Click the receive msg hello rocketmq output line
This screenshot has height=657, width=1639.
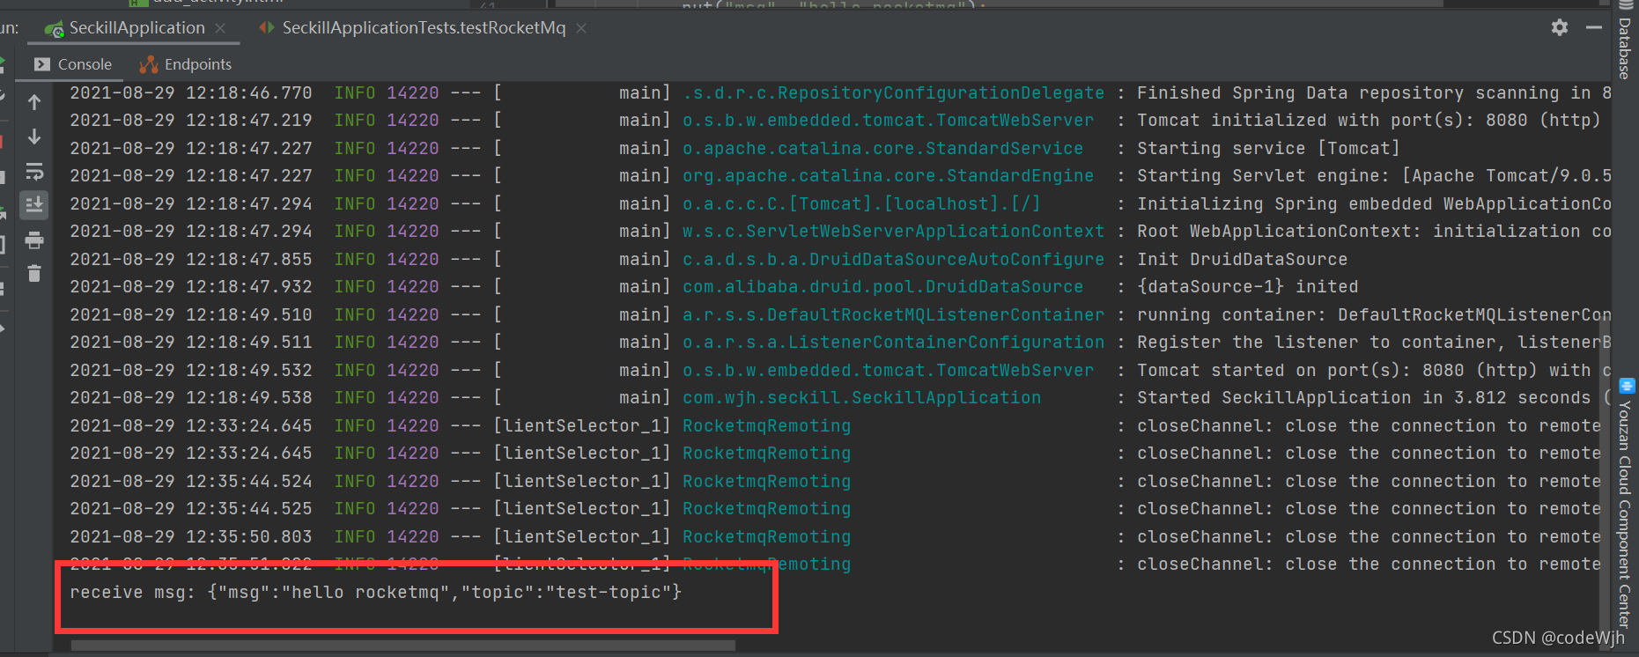376,593
